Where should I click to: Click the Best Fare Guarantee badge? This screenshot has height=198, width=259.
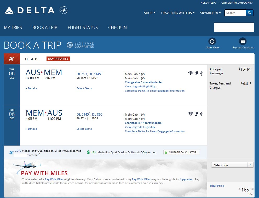80,45
